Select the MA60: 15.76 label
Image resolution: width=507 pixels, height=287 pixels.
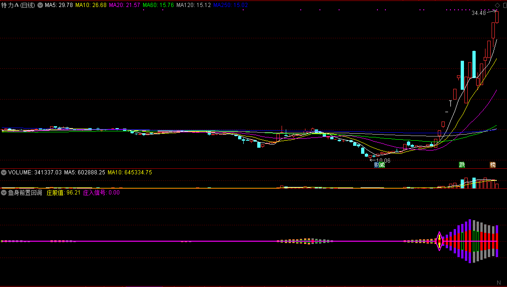[158, 5]
